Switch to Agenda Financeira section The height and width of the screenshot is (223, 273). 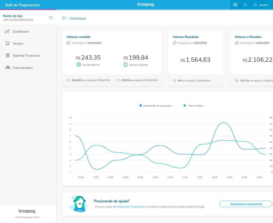coord(26,55)
